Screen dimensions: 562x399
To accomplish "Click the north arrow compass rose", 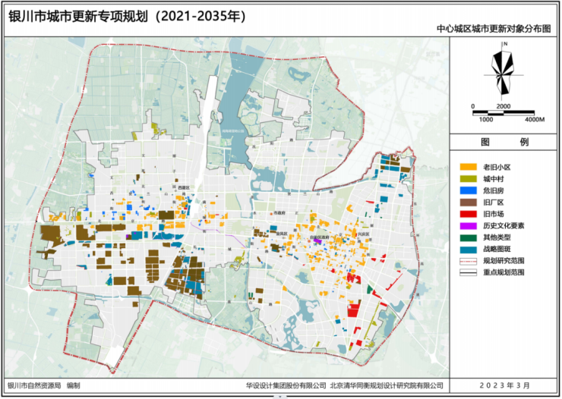I will (504, 73).
